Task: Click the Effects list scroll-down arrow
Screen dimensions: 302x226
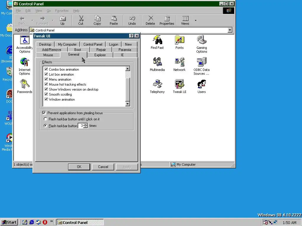Action: (127, 104)
